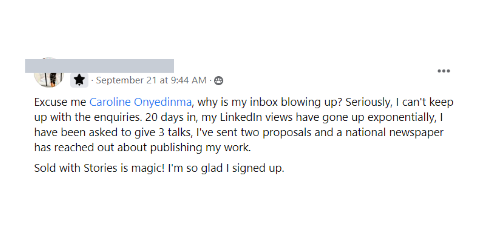Visit the tagged Caroline Onyedinma profile
Viewport: 483px width, 235px height.
coord(140,102)
